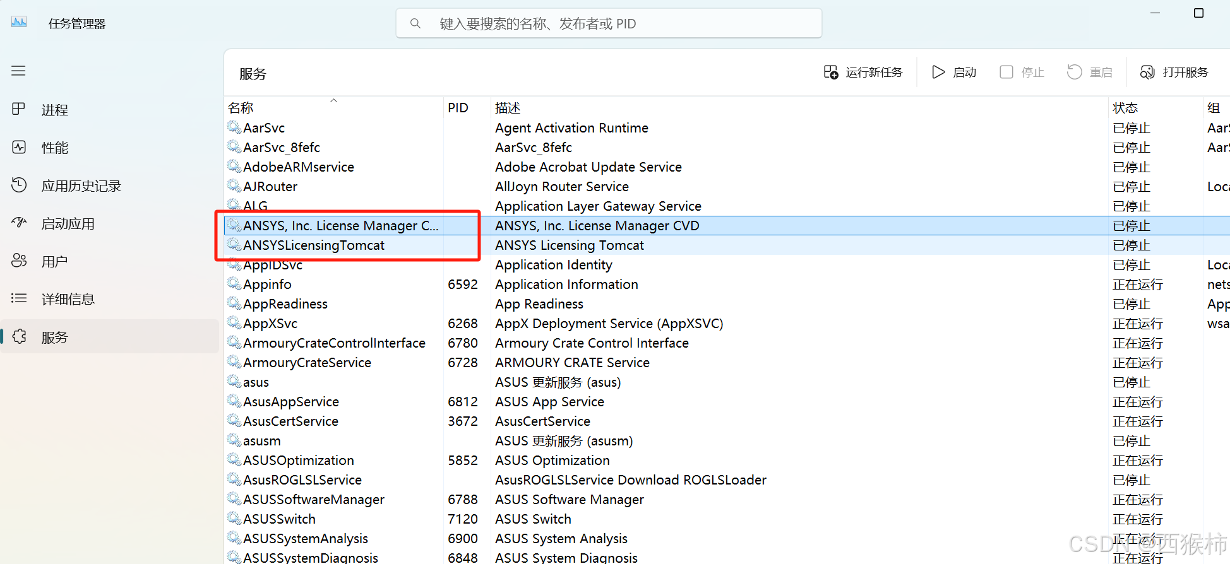Click description 'AsusROGLSLService Download ROGLSLoader'
This screenshot has width=1230, height=564.
pyautogui.click(x=631, y=479)
